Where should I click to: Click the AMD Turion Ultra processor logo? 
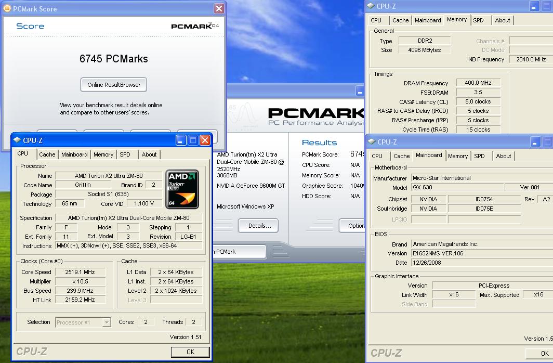[x=182, y=189]
